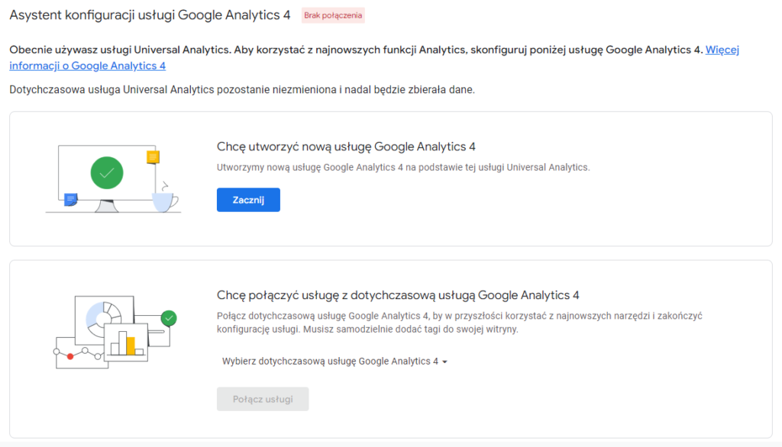The width and height of the screenshot is (782, 447).
Task: Select the Chcę utworzyć nową usługę heading
Action: pyautogui.click(x=346, y=146)
